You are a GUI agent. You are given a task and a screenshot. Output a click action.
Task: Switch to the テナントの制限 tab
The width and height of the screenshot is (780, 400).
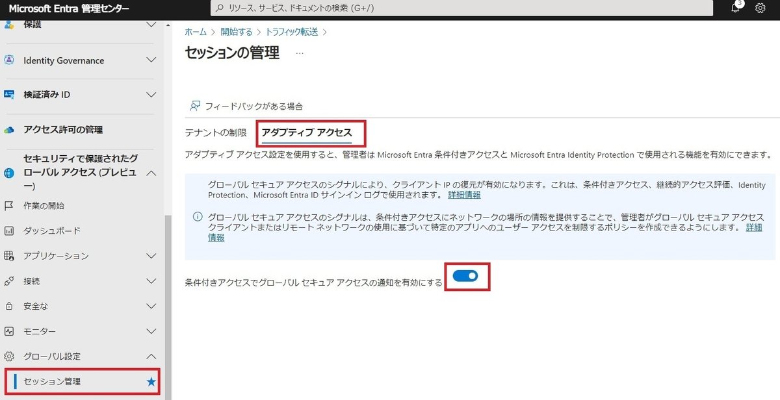[216, 133]
